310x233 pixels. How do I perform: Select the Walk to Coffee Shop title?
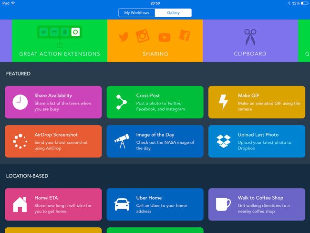[260, 198]
